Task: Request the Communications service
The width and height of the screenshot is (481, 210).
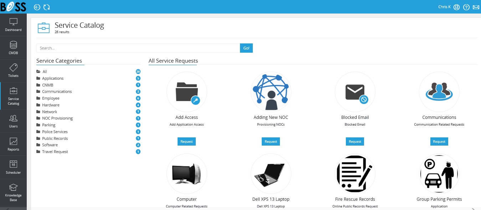Action: [439, 141]
